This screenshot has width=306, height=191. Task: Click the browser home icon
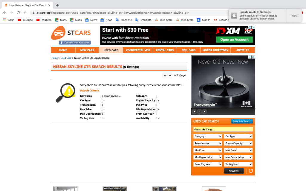(x=25, y=13)
